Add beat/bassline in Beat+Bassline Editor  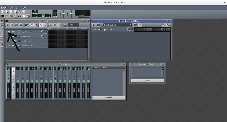coord(135,25)
